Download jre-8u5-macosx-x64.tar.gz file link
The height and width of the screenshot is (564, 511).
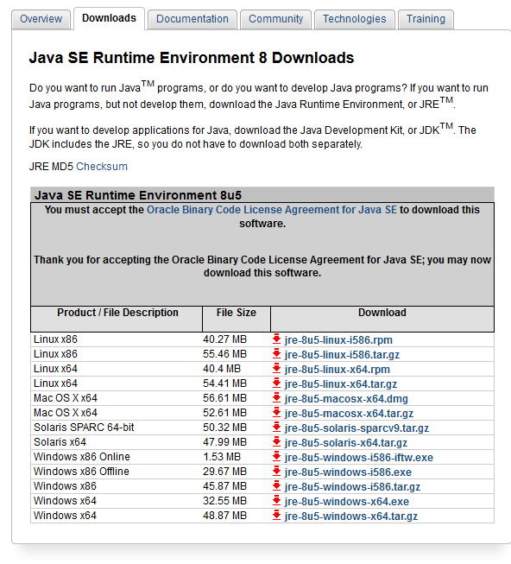(349, 414)
